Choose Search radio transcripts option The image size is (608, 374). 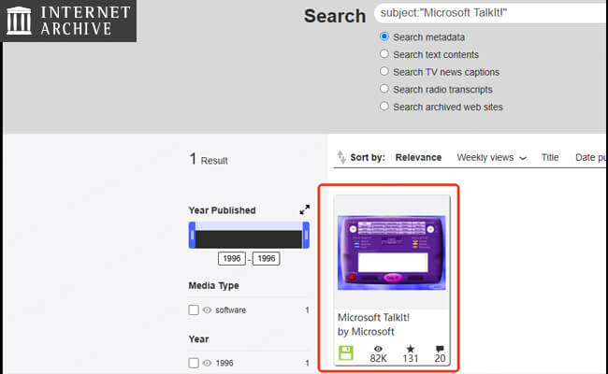(384, 89)
